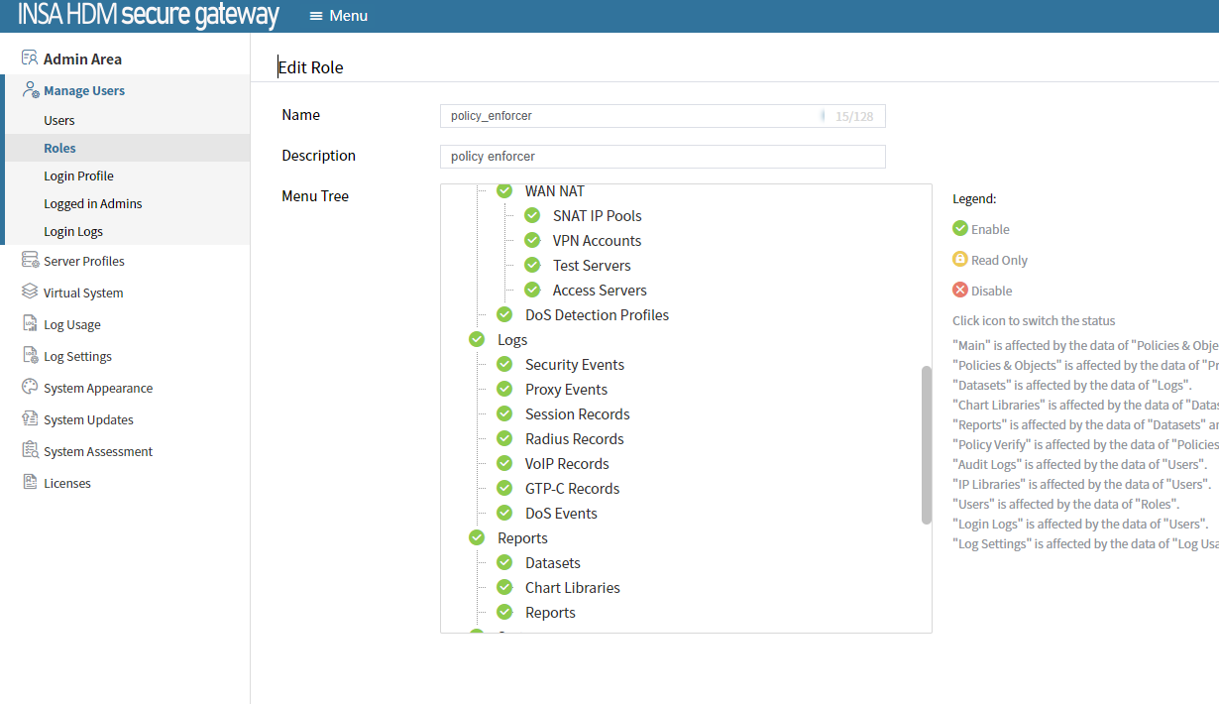Click the System Appearance palette icon

tap(30, 388)
